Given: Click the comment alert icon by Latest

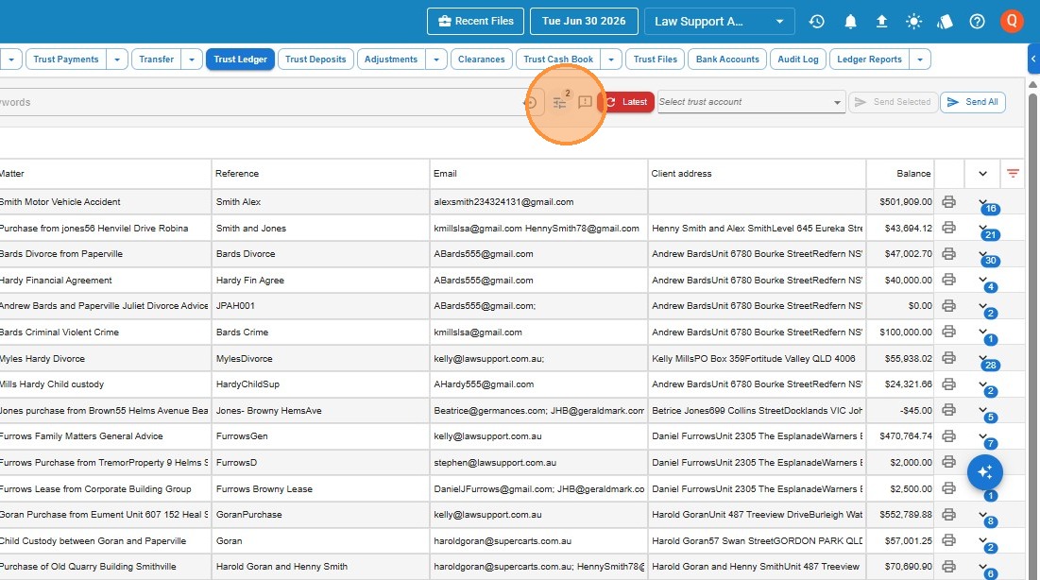Looking at the screenshot, I should pyautogui.click(x=585, y=102).
